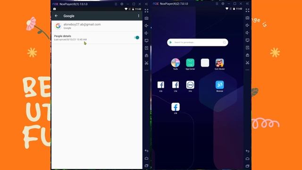Viewport: 302px width, 170px height.
Task: Click Android home button in NoxPlayer(4)(2) sidebar
Action: click(x=247, y=159)
